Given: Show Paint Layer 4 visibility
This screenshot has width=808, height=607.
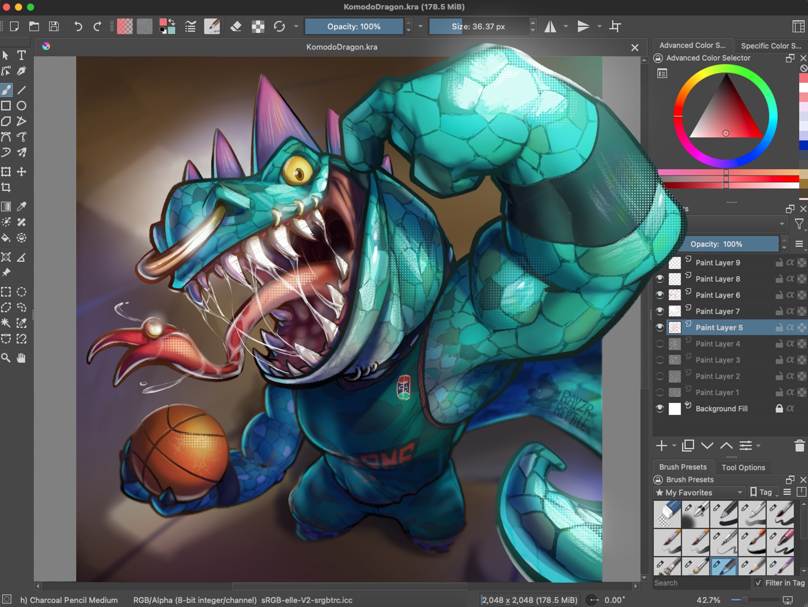Looking at the screenshot, I should tap(660, 344).
